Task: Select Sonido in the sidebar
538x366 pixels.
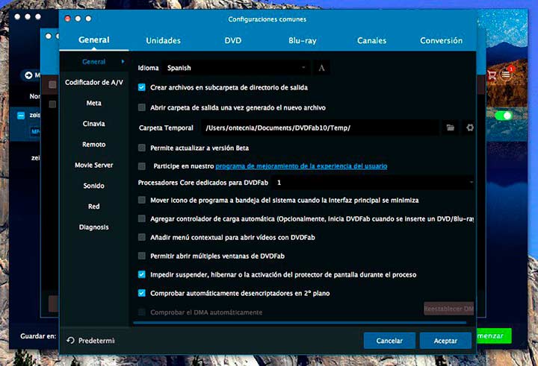Action: tap(93, 186)
